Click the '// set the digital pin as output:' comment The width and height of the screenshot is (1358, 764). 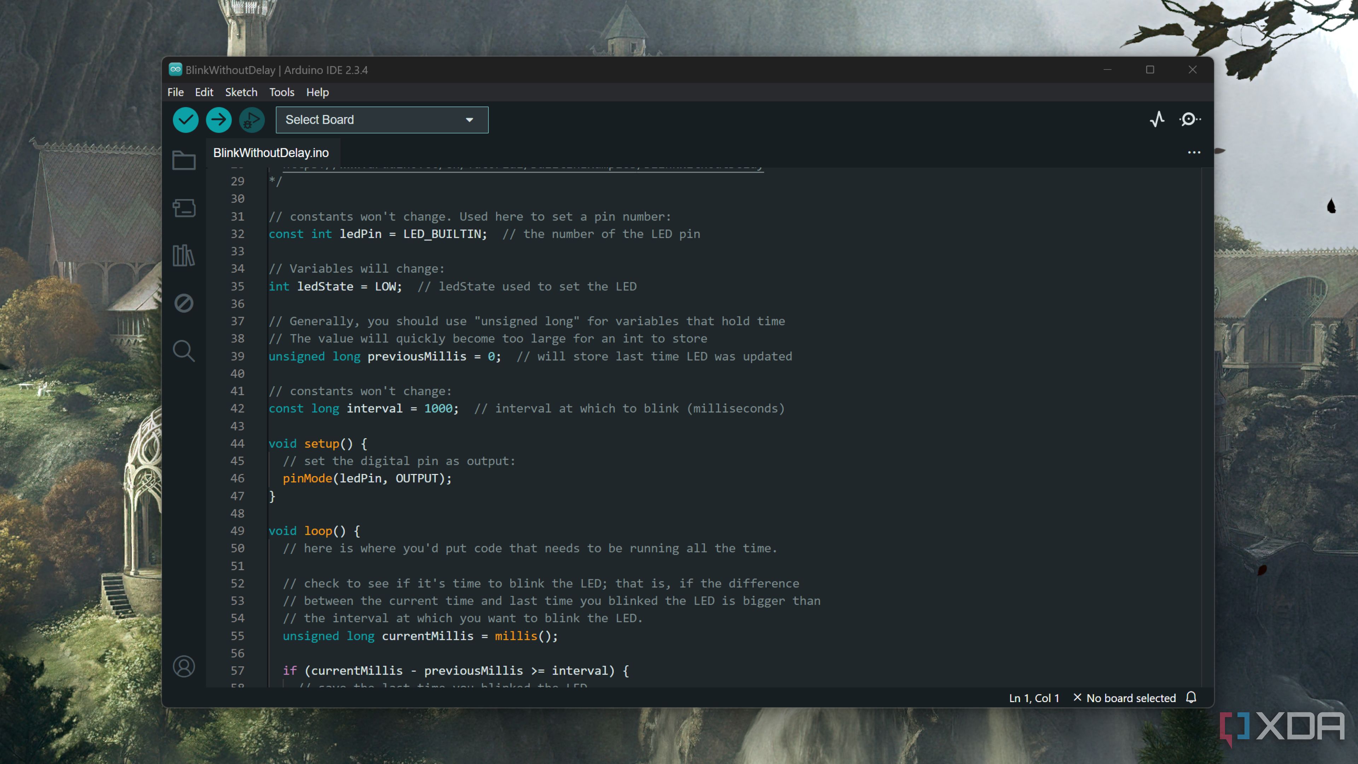click(x=399, y=461)
